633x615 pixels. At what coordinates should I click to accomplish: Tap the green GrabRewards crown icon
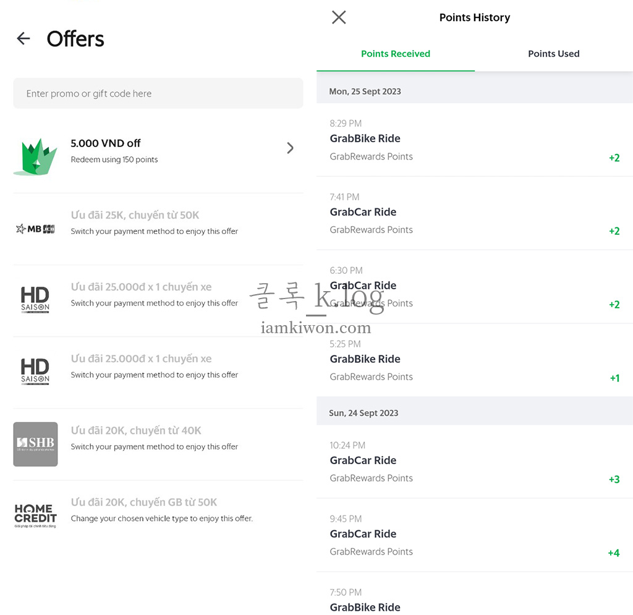coord(35,157)
